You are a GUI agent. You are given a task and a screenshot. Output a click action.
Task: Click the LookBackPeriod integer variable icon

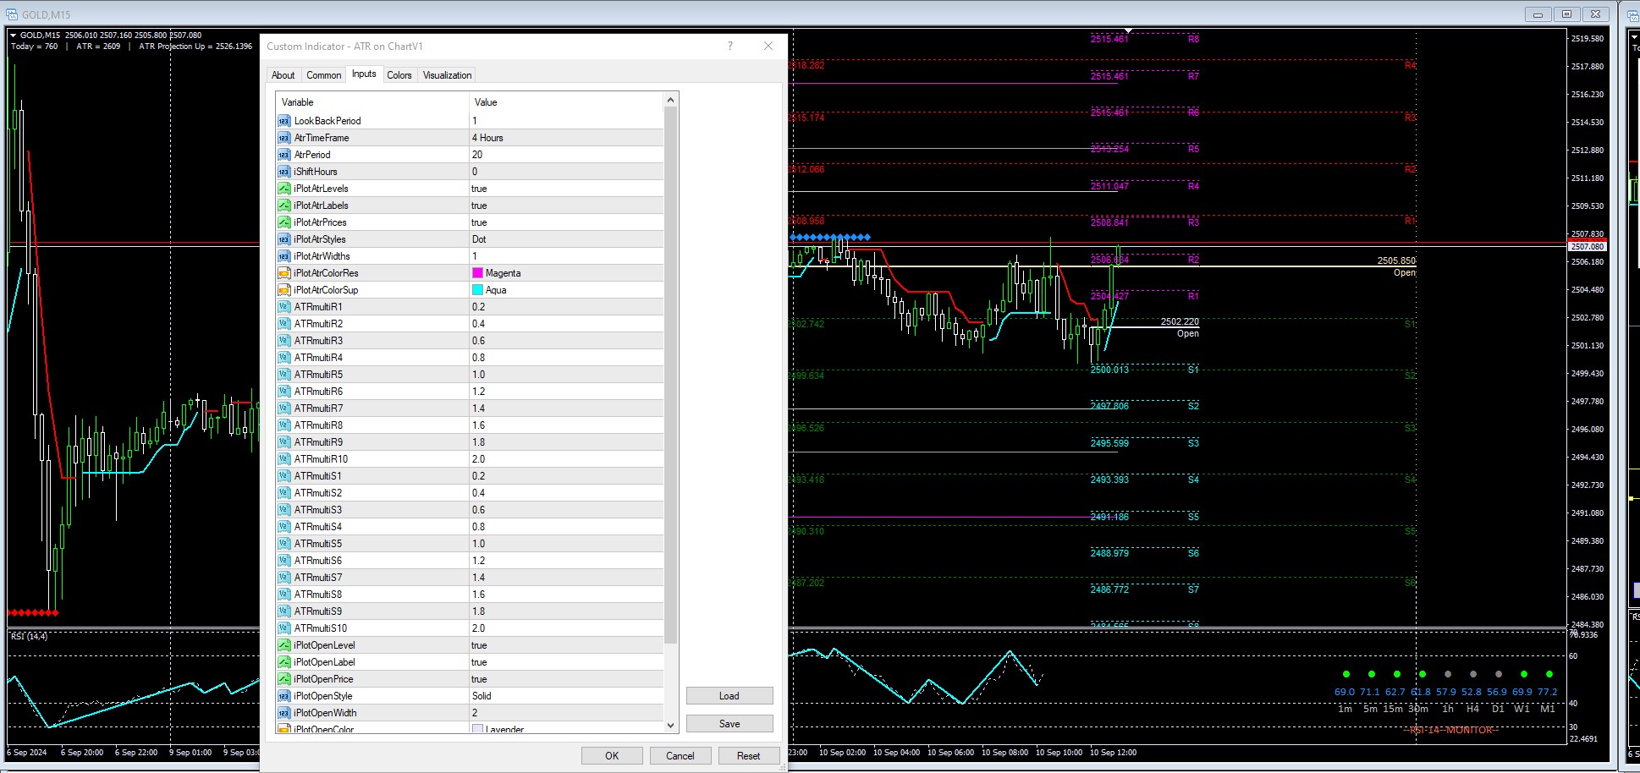[284, 121]
